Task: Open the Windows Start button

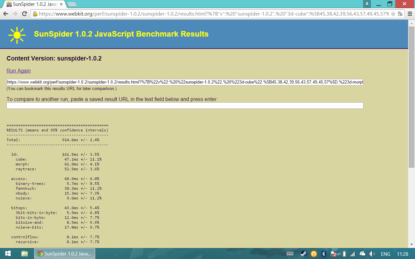Action: point(8,254)
